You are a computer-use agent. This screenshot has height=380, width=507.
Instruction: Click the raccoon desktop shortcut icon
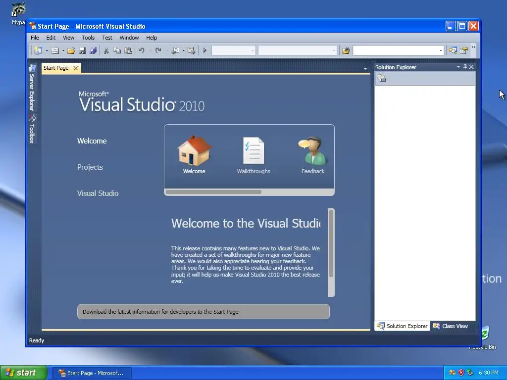click(x=18, y=9)
